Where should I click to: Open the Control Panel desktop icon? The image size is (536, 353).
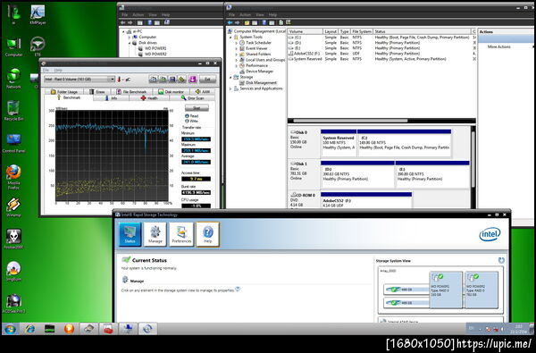point(13,143)
